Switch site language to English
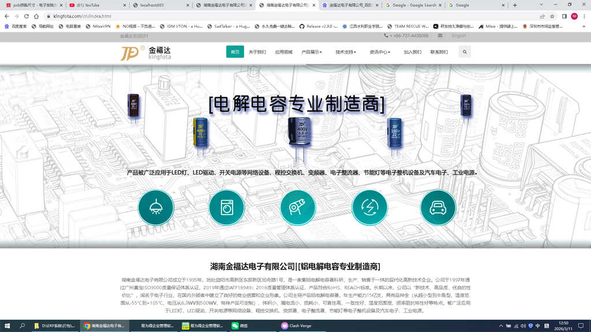 (459, 36)
